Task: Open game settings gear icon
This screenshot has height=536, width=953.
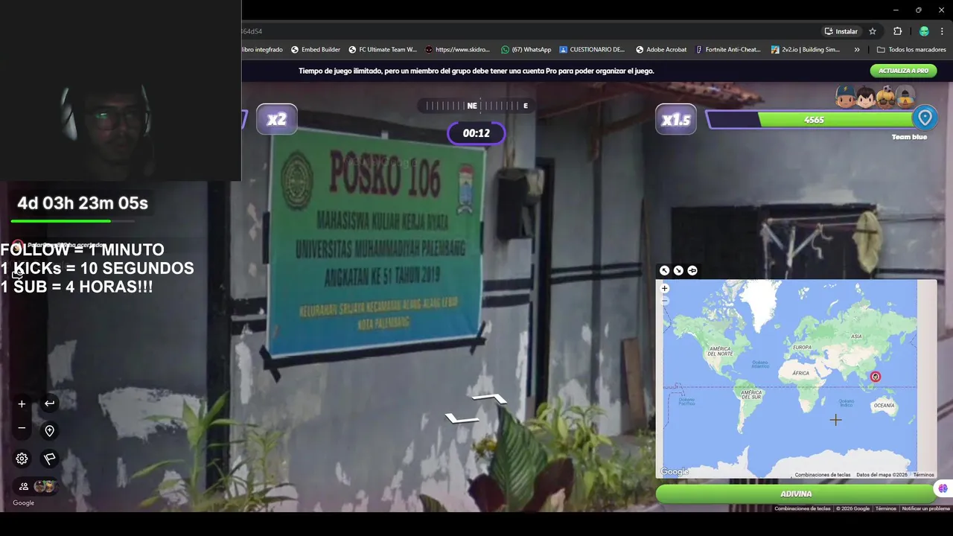Action: coord(22,459)
